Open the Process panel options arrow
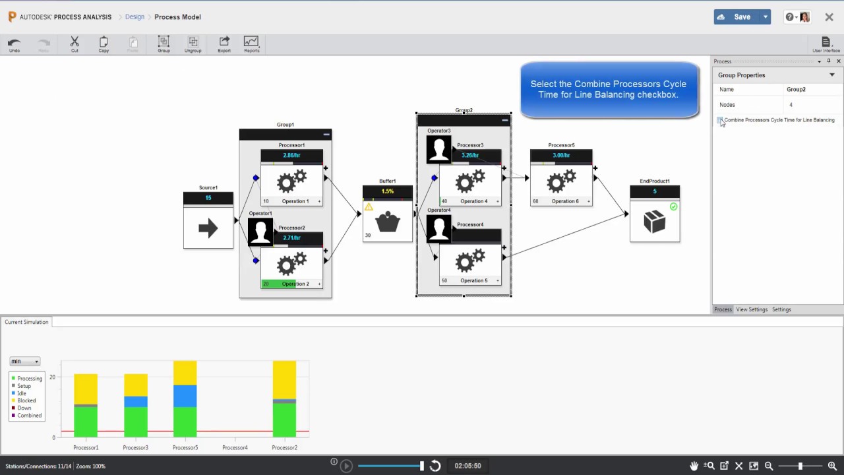This screenshot has height=475, width=844. point(819,61)
